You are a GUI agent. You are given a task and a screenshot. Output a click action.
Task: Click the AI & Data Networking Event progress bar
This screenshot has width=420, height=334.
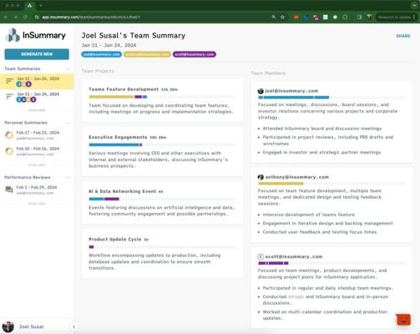pos(162,199)
